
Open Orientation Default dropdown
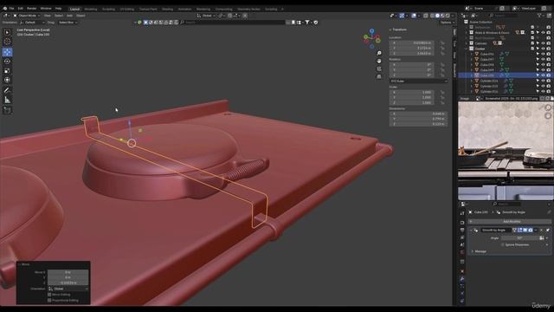[32, 23]
